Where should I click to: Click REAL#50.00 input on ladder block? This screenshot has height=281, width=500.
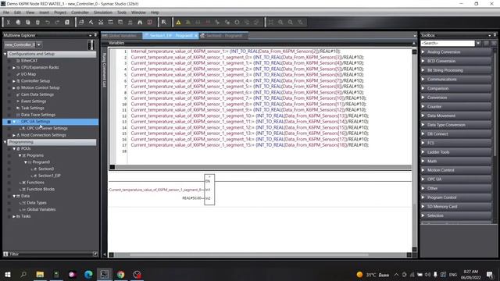[191, 198]
